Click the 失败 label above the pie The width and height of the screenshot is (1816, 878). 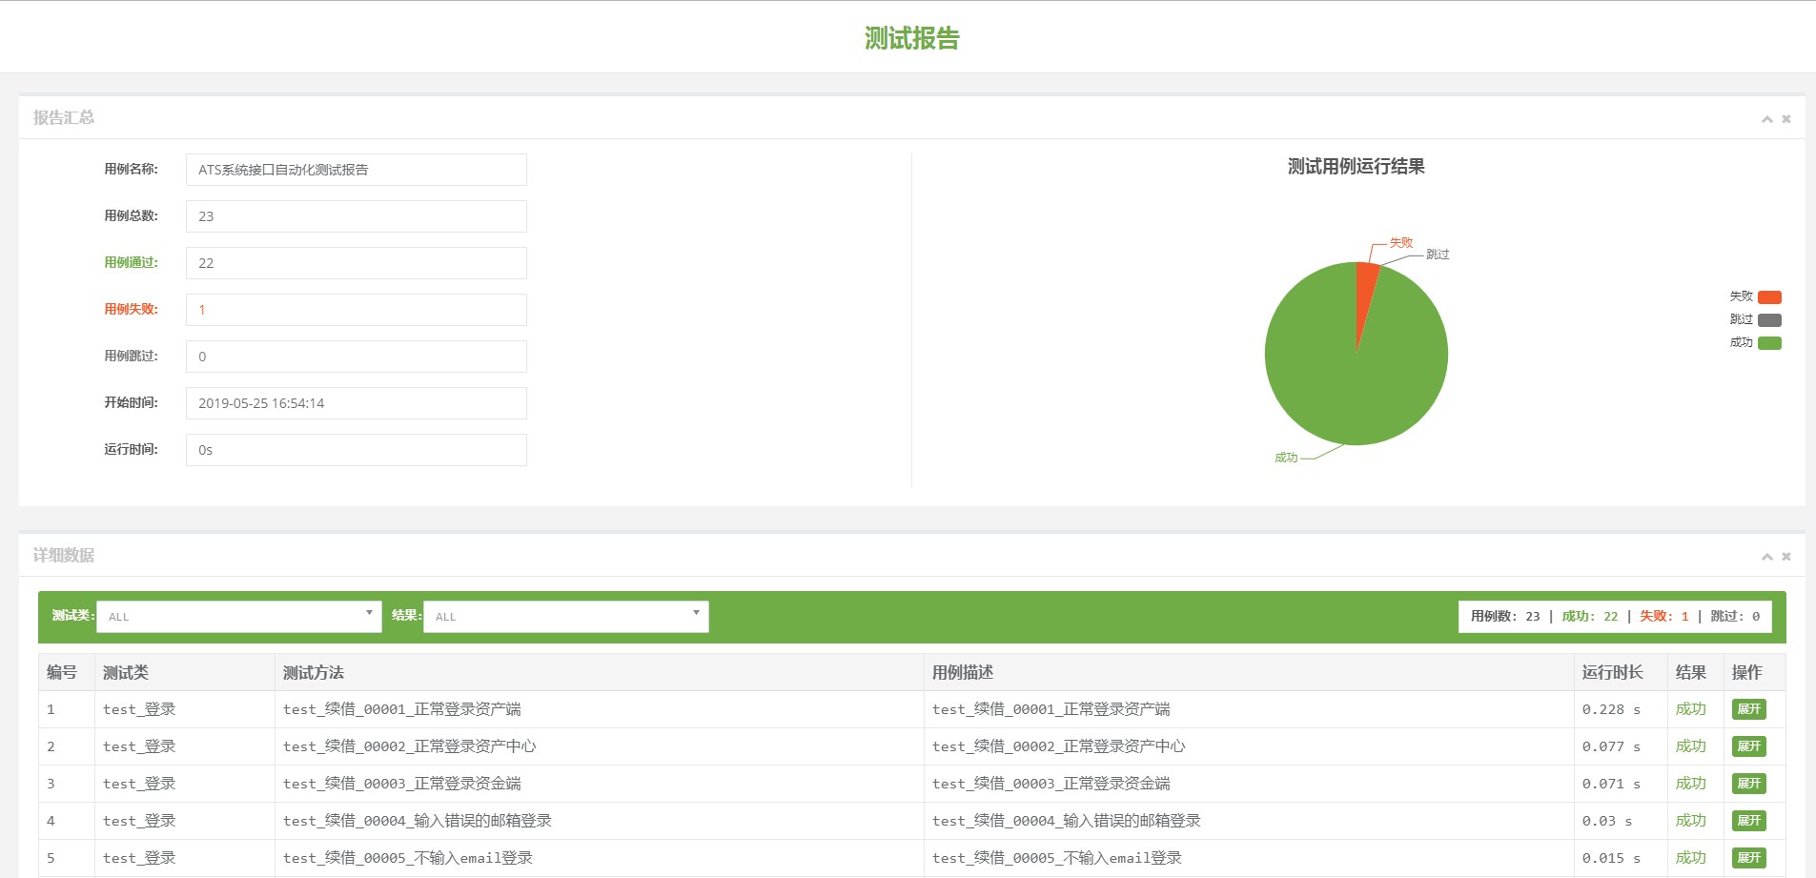[1401, 243]
